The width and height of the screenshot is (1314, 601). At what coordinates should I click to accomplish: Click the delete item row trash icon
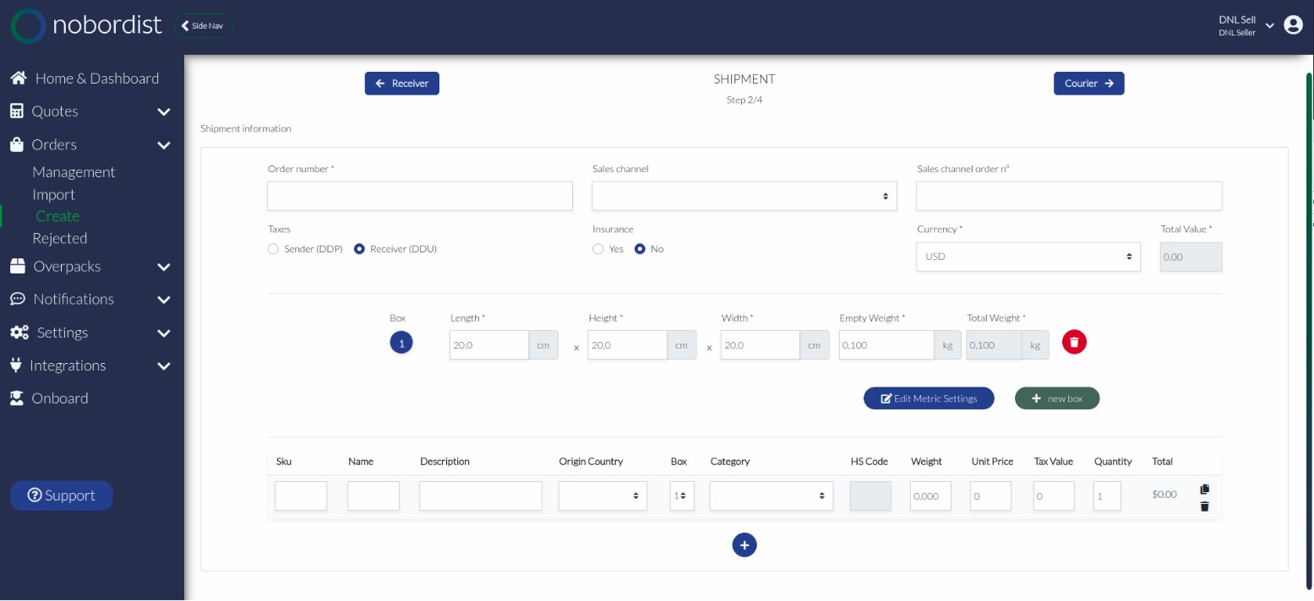[1205, 506]
